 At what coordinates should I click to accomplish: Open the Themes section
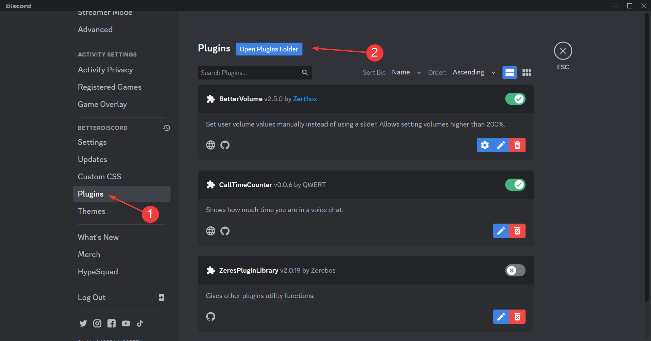(x=122, y=211)
